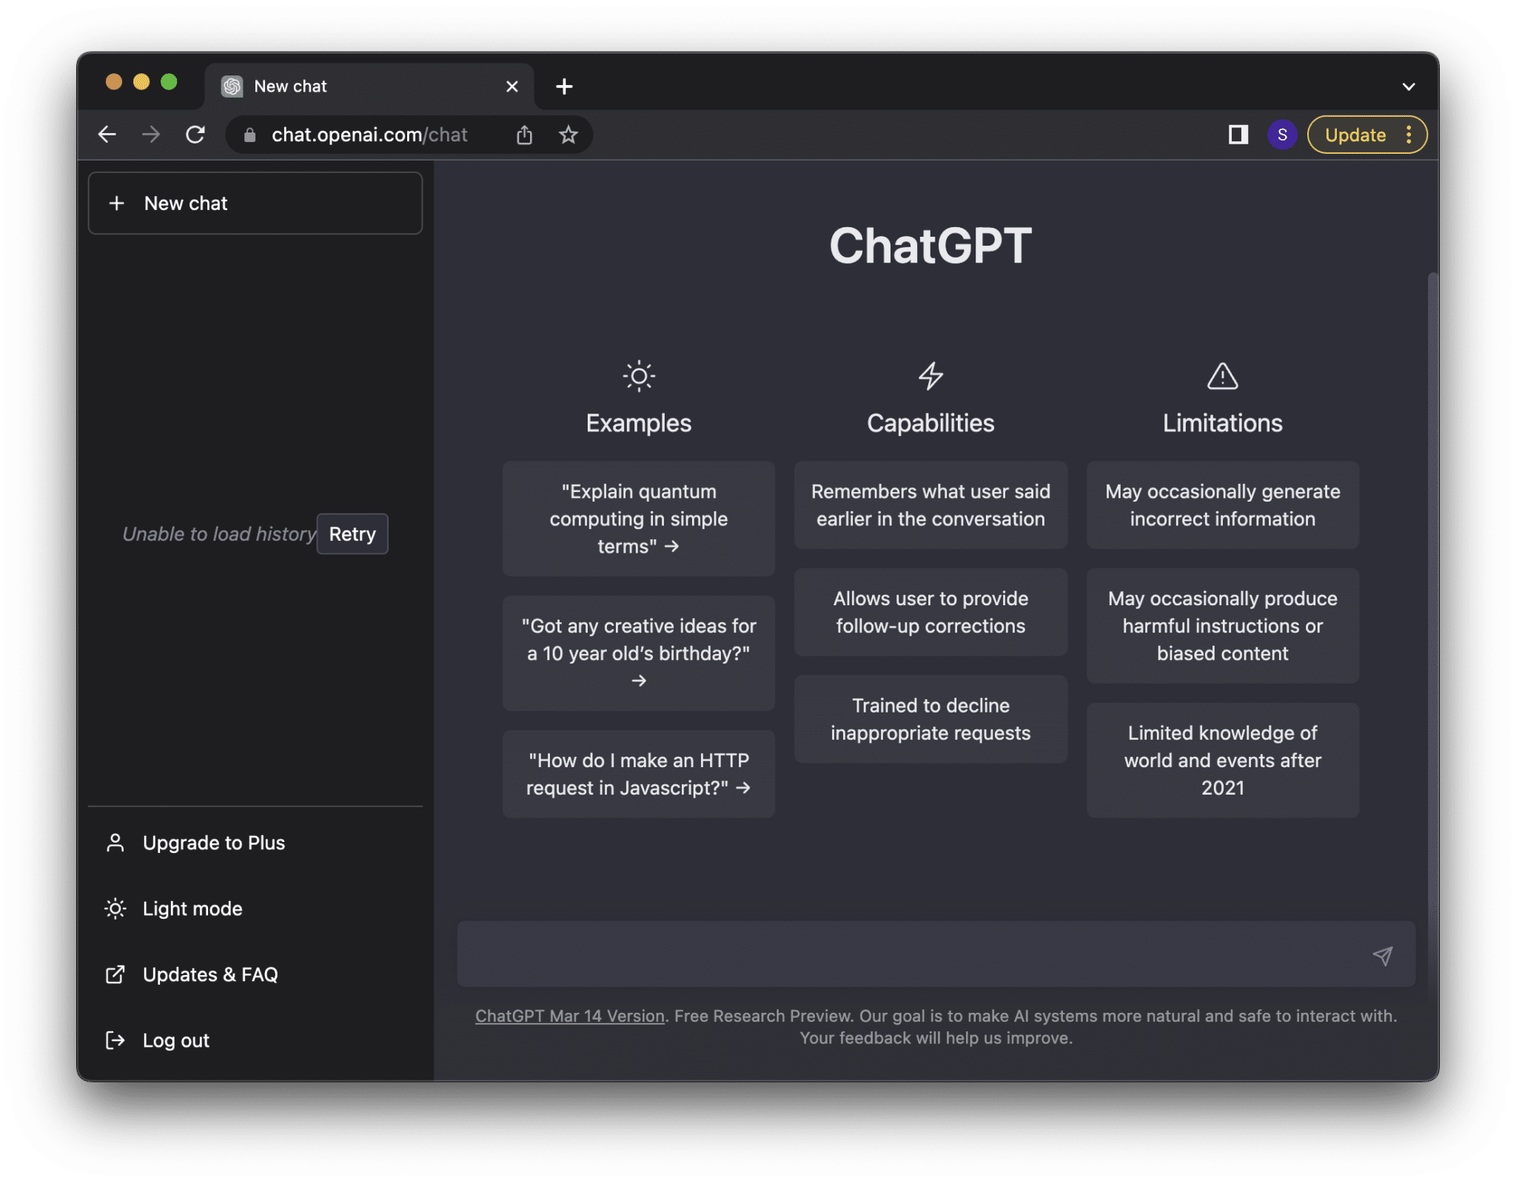Use the HTTP request in Javascript example
The height and width of the screenshot is (1183, 1516).
(x=639, y=774)
